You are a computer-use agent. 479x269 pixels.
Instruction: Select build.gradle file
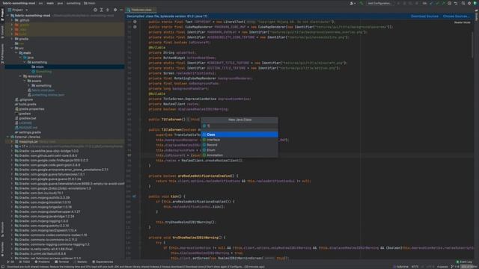click(25, 105)
